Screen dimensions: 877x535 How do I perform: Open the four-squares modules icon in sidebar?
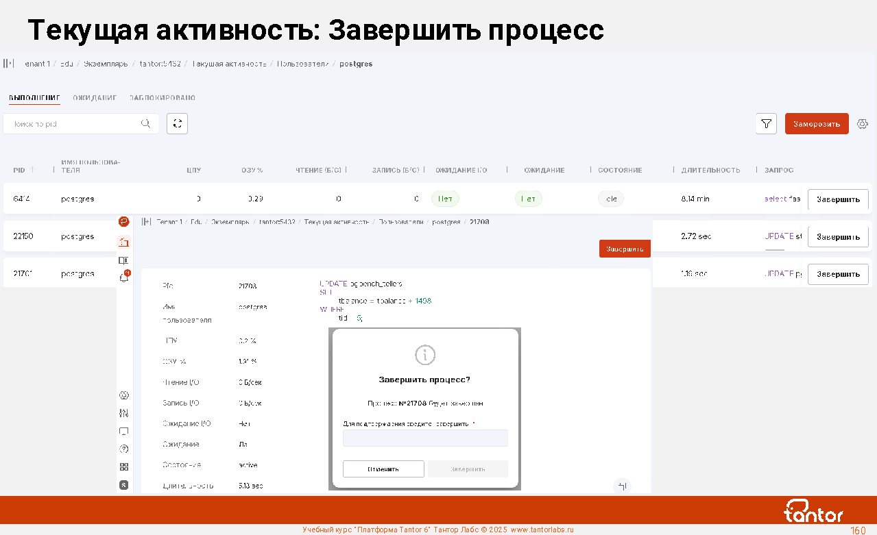pos(124,466)
